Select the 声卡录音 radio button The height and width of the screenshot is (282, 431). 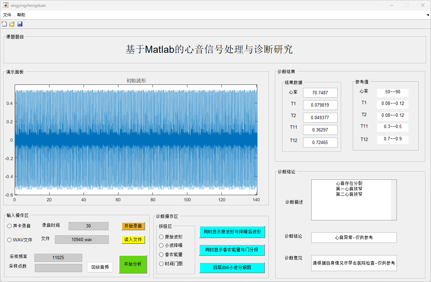(x=10, y=226)
